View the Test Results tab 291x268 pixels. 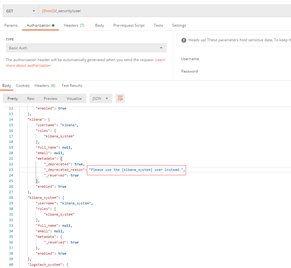point(72,86)
